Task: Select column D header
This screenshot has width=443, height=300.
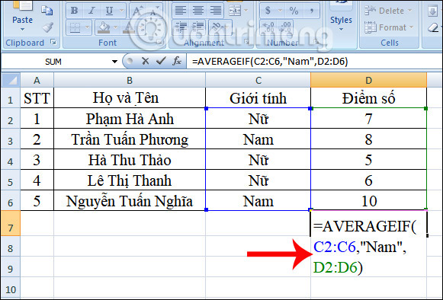Action: [x=368, y=80]
